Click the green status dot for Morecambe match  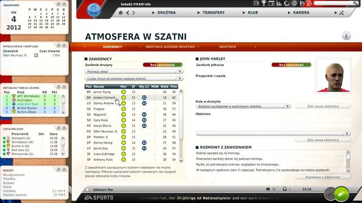4,154
